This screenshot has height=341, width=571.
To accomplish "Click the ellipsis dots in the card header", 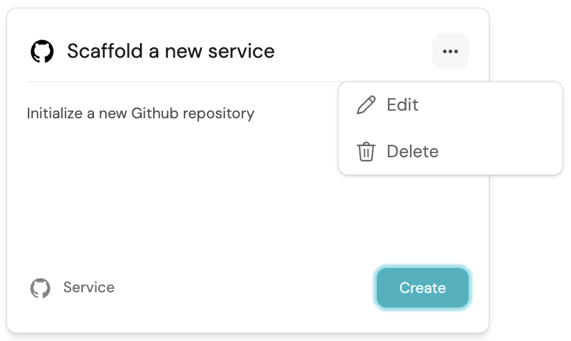I will tap(451, 51).
